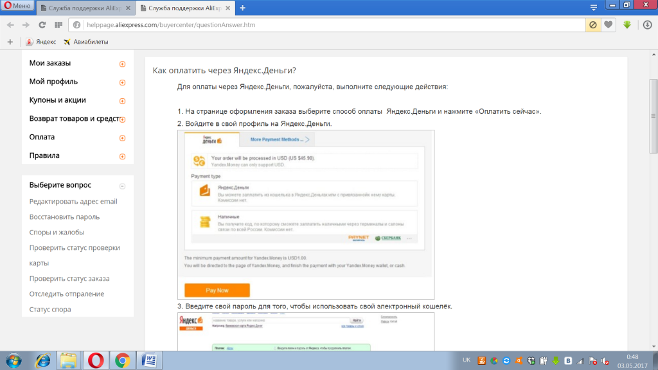Click the Яндекс.Деньги payment screenshot image

(x=306, y=215)
